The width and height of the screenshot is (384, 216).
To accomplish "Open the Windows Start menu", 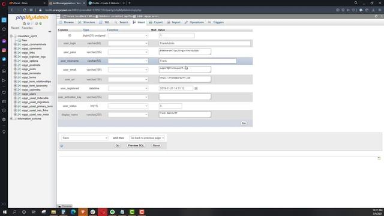I will click(x=5, y=212).
